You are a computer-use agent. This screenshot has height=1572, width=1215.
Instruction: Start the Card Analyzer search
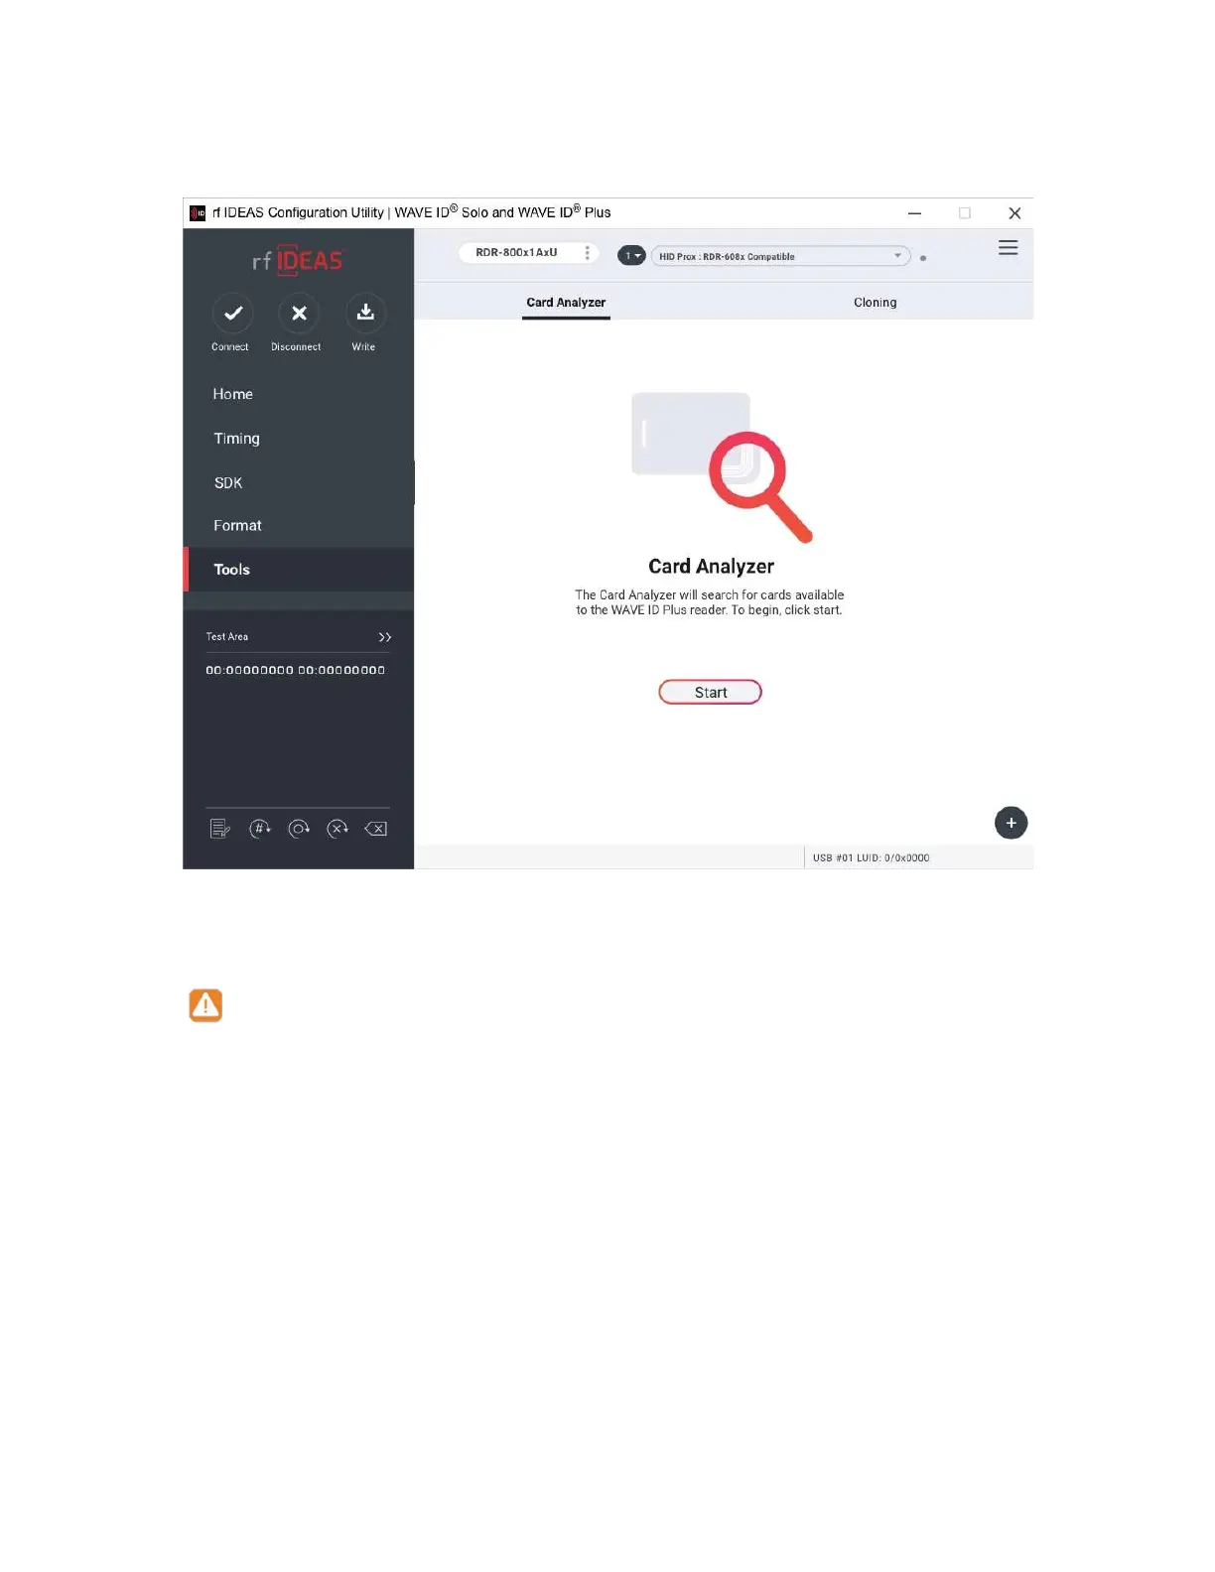(x=710, y=692)
